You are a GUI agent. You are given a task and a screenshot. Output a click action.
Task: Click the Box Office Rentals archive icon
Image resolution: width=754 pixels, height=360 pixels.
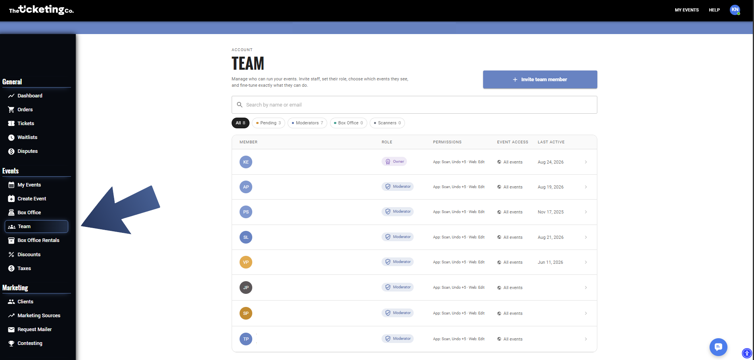click(x=11, y=240)
